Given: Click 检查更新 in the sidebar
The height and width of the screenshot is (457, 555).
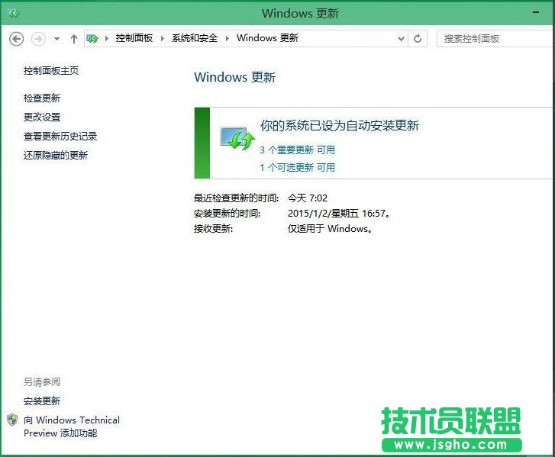Looking at the screenshot, I should point(42,98).
